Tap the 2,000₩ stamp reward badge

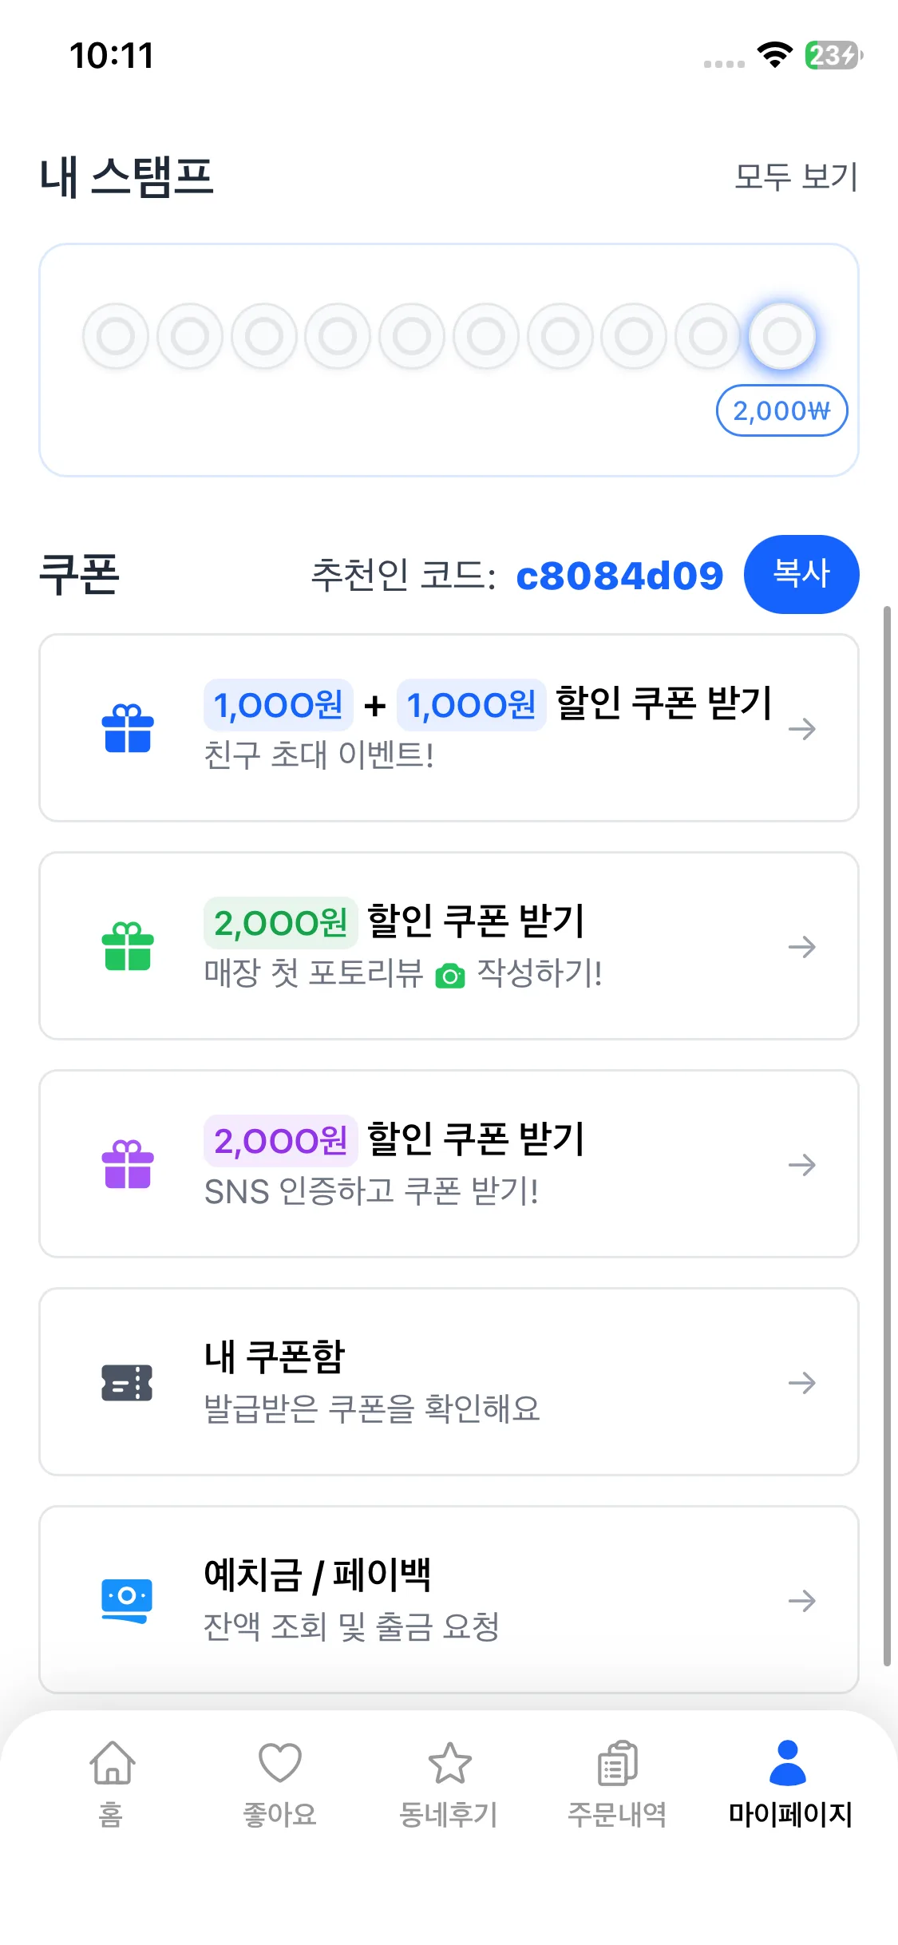781,411
